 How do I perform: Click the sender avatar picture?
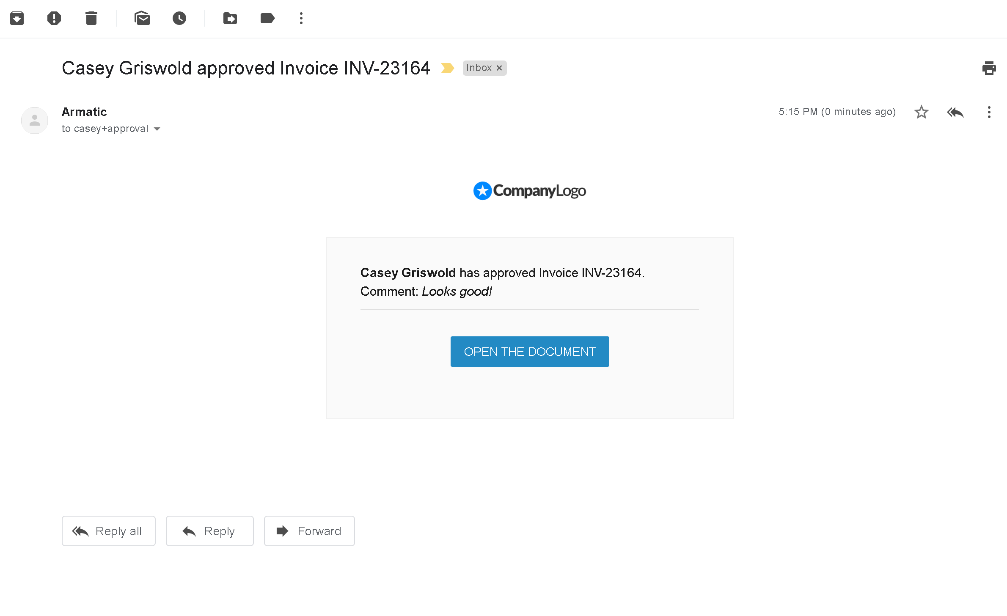tap(35, 121)
